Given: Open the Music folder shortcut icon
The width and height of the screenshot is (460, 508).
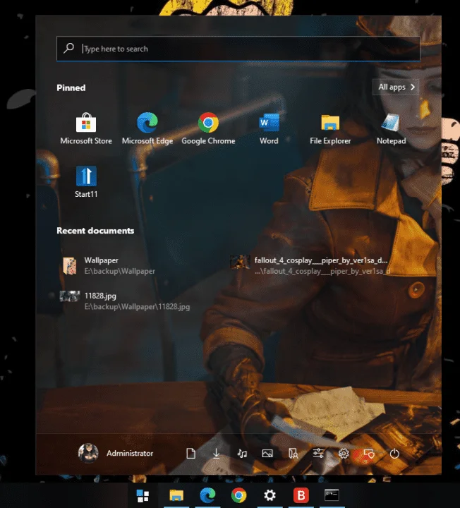Looking at the screenshot, I should (x=242, y=454).
